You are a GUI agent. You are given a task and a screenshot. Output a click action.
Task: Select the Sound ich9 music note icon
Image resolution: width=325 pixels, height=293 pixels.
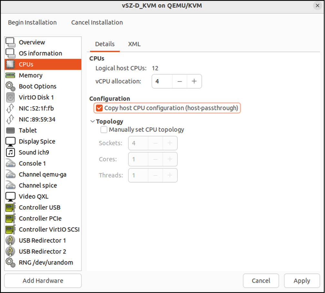10,153
